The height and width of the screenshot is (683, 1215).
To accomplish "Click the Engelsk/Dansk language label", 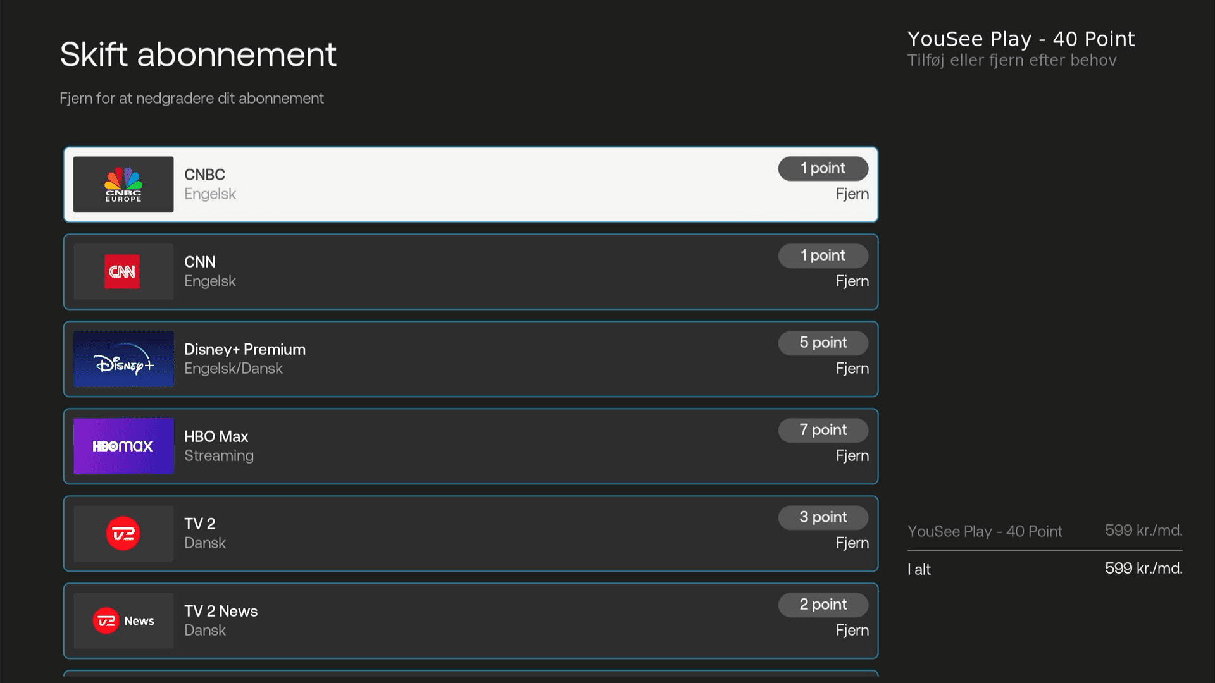I will tap(233, 369).
